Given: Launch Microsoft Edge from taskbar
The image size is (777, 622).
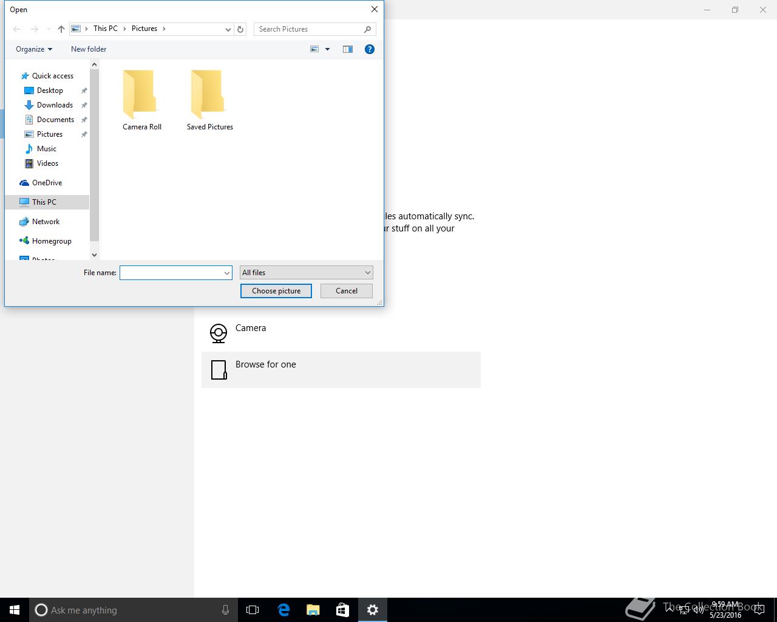Looking at the screenshot, I should point(283,610).
